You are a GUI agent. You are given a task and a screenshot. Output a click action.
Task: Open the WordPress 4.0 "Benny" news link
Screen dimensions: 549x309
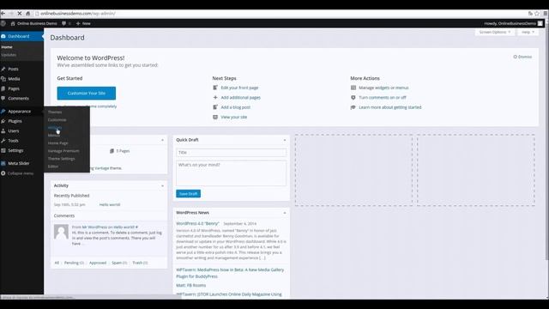[x=197, y=223]
